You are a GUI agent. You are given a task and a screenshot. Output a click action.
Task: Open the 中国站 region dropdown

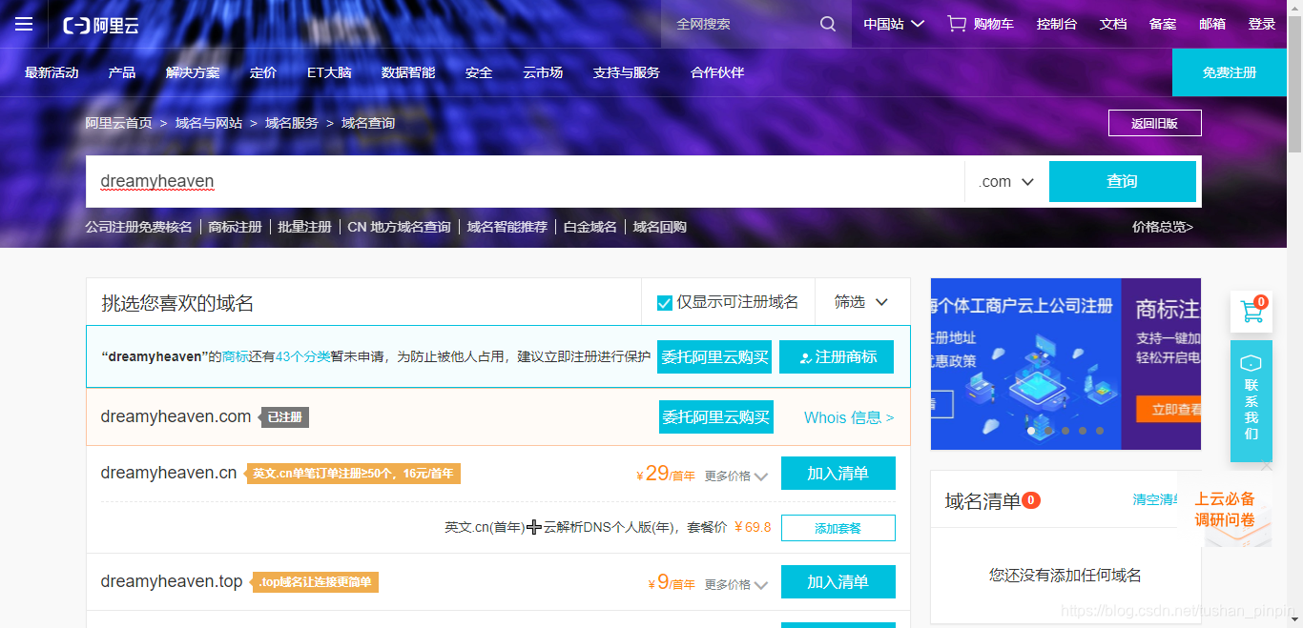click(x=894, y=24)
